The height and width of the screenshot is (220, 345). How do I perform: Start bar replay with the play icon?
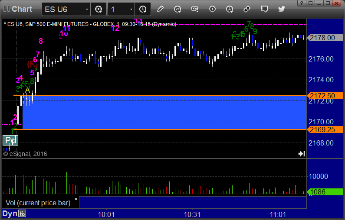pyautogui.click(x=212, y=9)
